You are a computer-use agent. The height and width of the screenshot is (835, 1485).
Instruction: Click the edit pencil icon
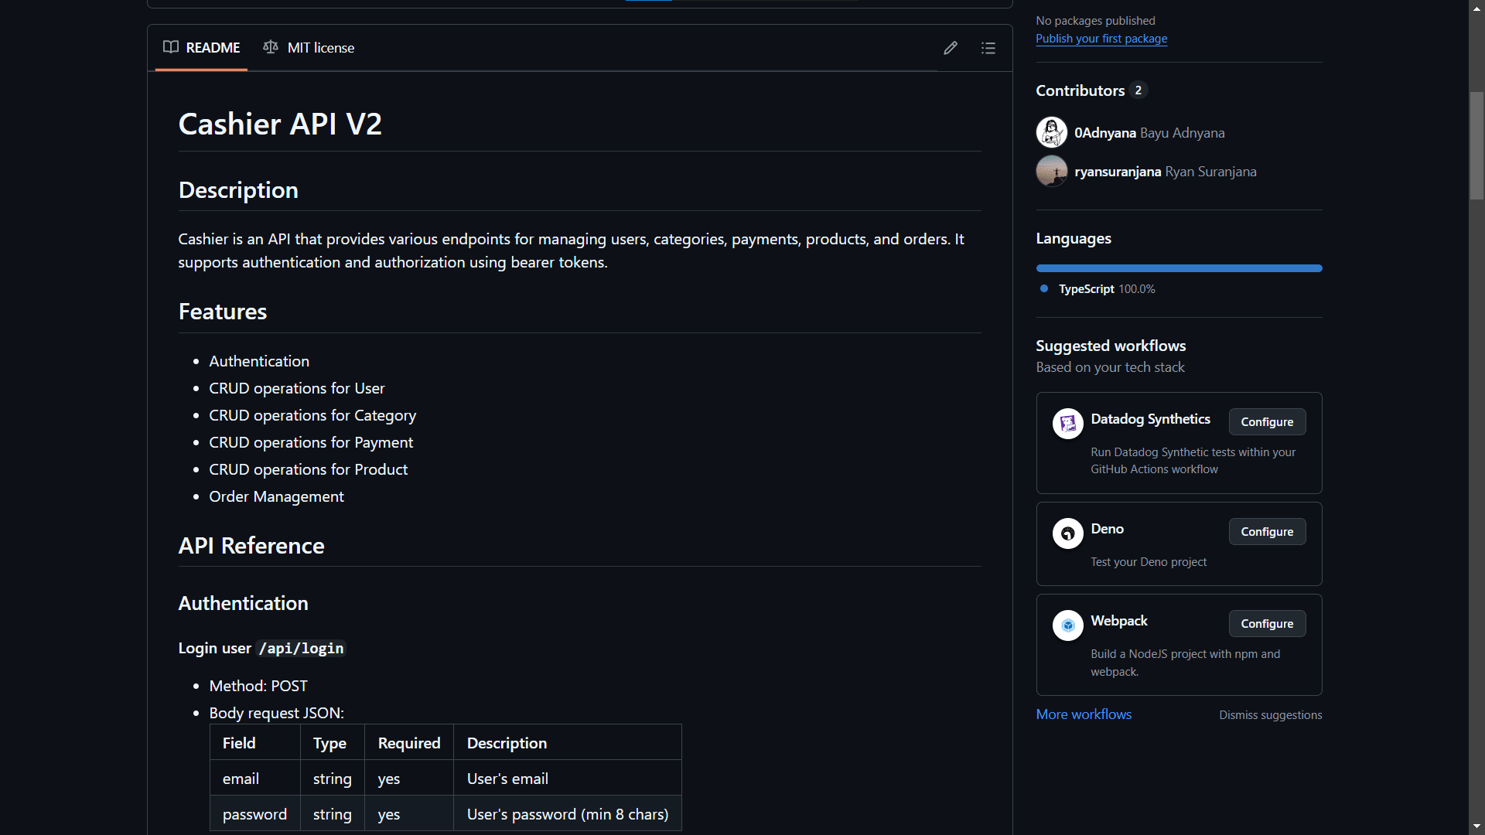point(951,46)
